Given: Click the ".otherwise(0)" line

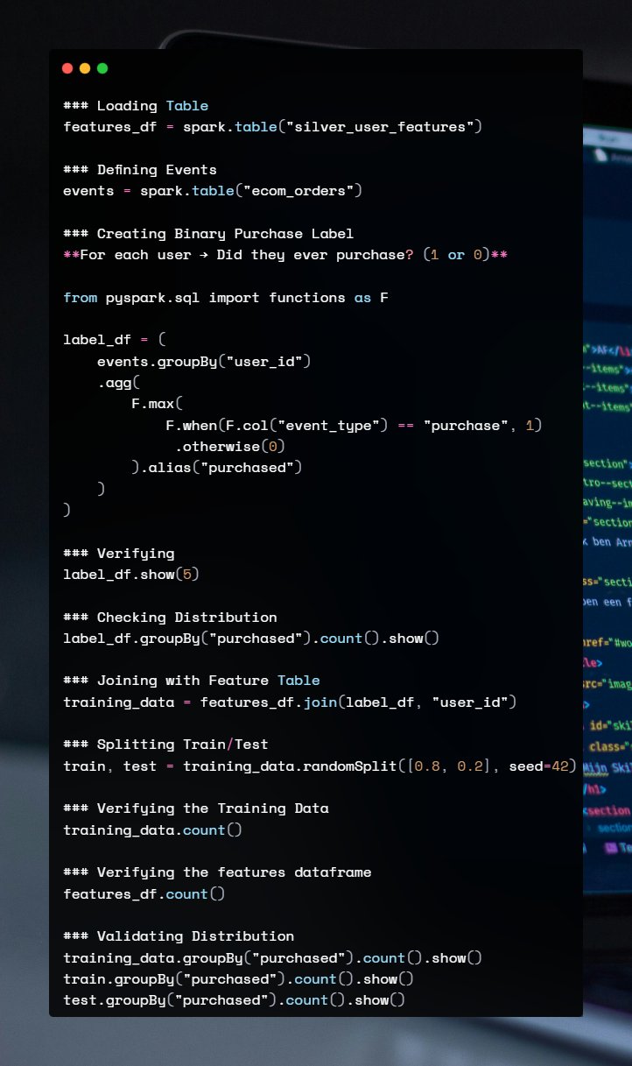Looking at the screenshot, I should 230,447.
